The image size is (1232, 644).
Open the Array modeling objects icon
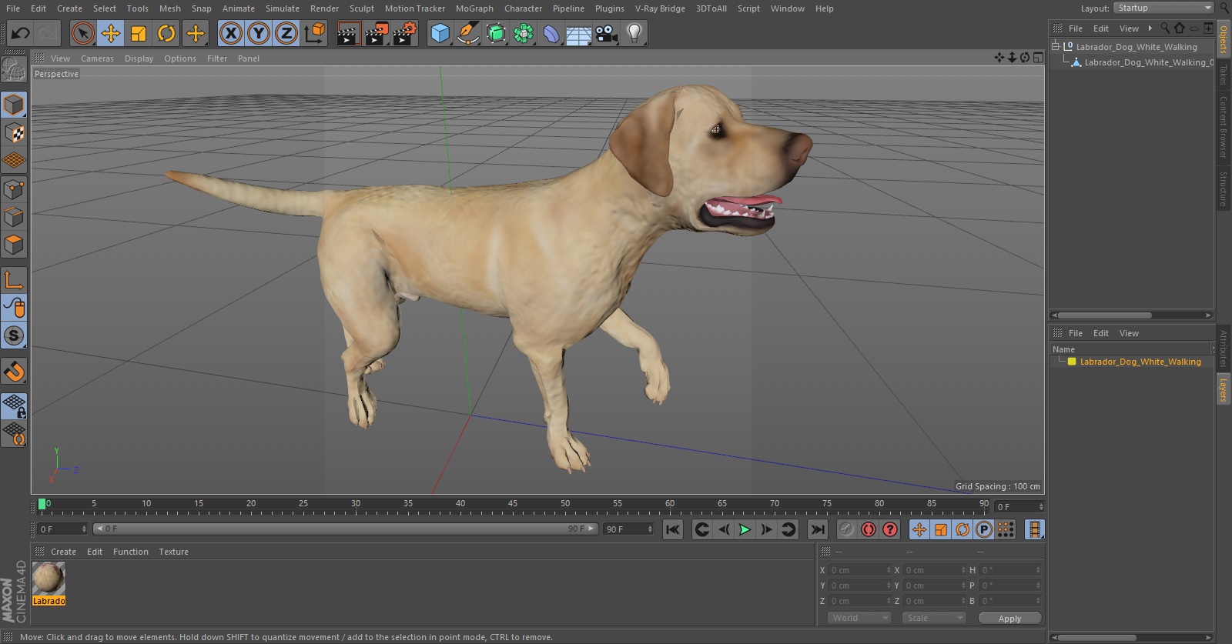click(524, 33)
